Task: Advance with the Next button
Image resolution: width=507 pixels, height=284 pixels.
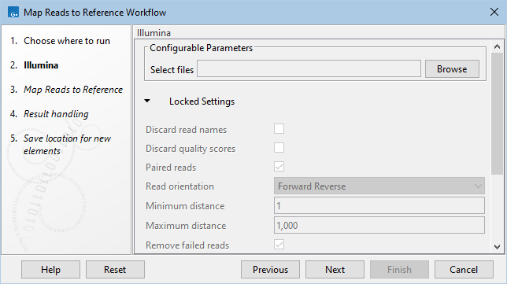Action: 335,270
